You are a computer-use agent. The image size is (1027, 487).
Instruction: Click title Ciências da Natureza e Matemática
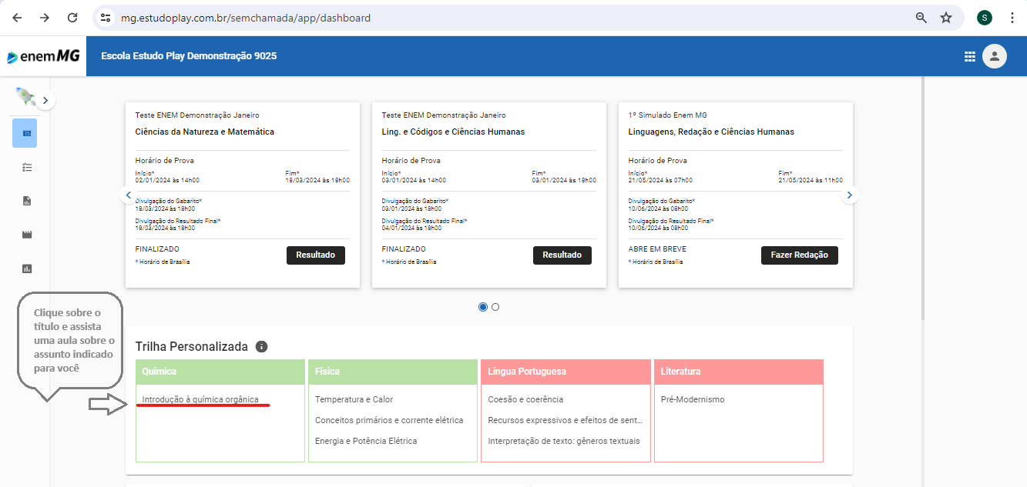205,132
